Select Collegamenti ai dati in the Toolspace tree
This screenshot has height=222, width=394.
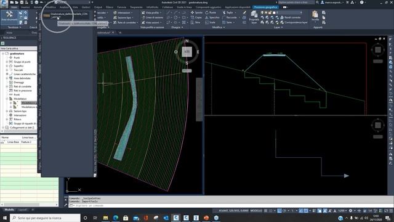22,128
